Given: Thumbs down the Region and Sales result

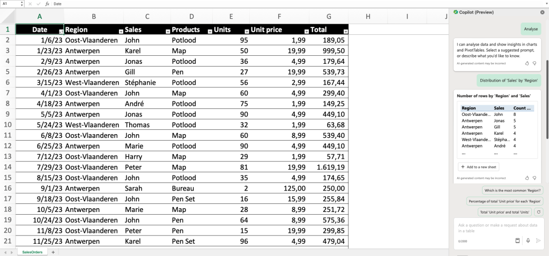Looking at the screenshot, I should [535, 178].
